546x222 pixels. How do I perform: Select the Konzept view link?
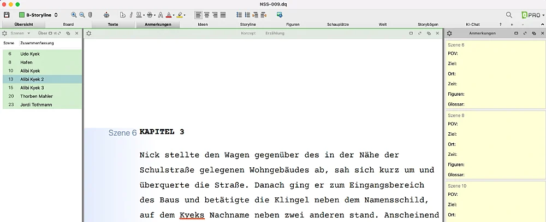(248, 33)
